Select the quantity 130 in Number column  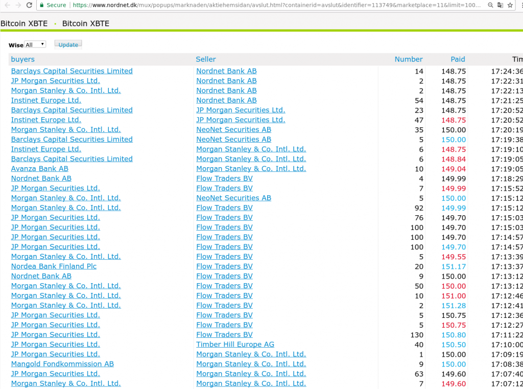pos(417,335)
